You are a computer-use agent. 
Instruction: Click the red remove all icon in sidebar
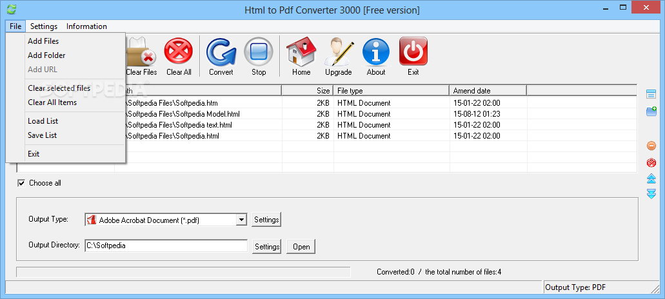(651, 162)
